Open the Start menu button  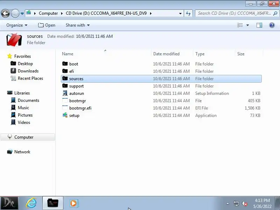click(x=9, y=203)
